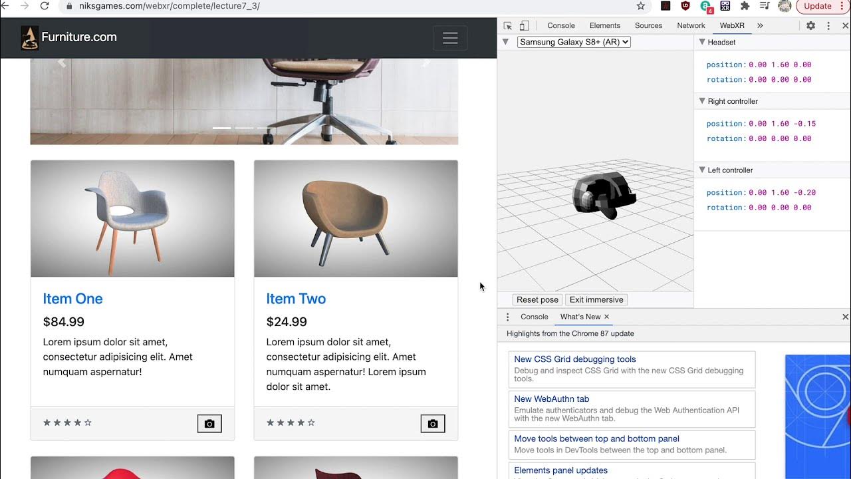851x479 pixels.
Task: Collapse the Right controller section
Action: [701, 101]
